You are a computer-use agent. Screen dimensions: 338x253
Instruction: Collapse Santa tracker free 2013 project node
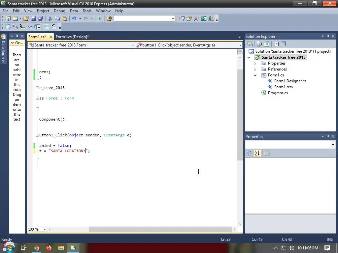(249, 57)
